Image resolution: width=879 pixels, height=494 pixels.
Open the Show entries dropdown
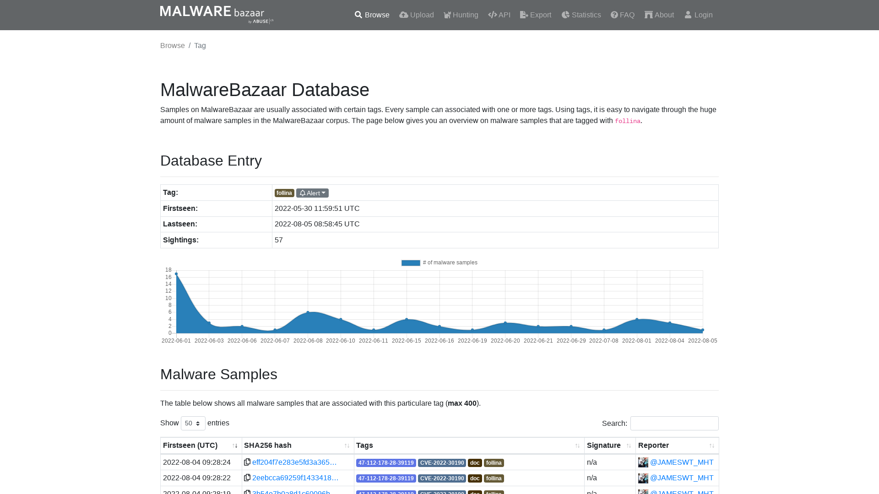(193, 423)
